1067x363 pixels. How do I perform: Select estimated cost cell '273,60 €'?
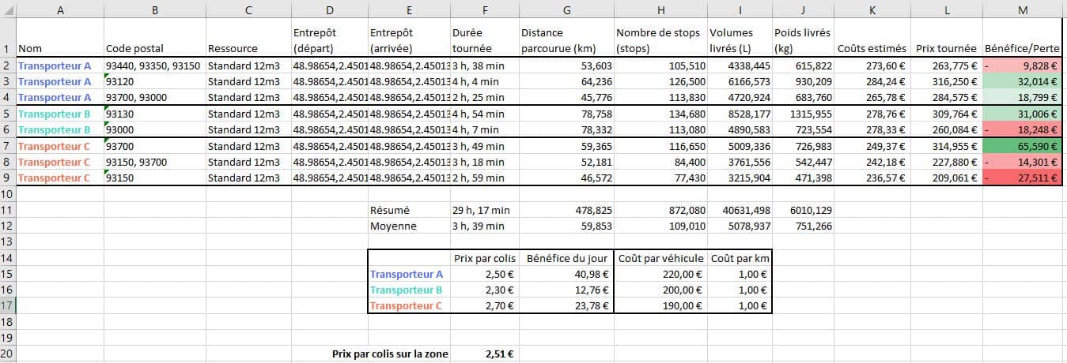[872, 66]
